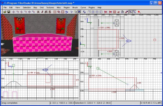Viewport: 163px width, 106px height.
Task: Open the Edit menu
Action: pos(11,8)
